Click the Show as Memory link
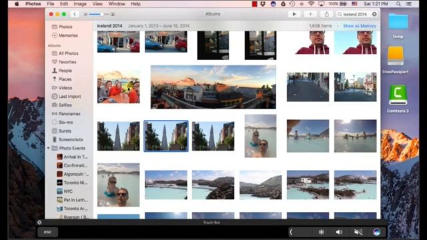Screen dimensions: 427x240 click(360, 26)
